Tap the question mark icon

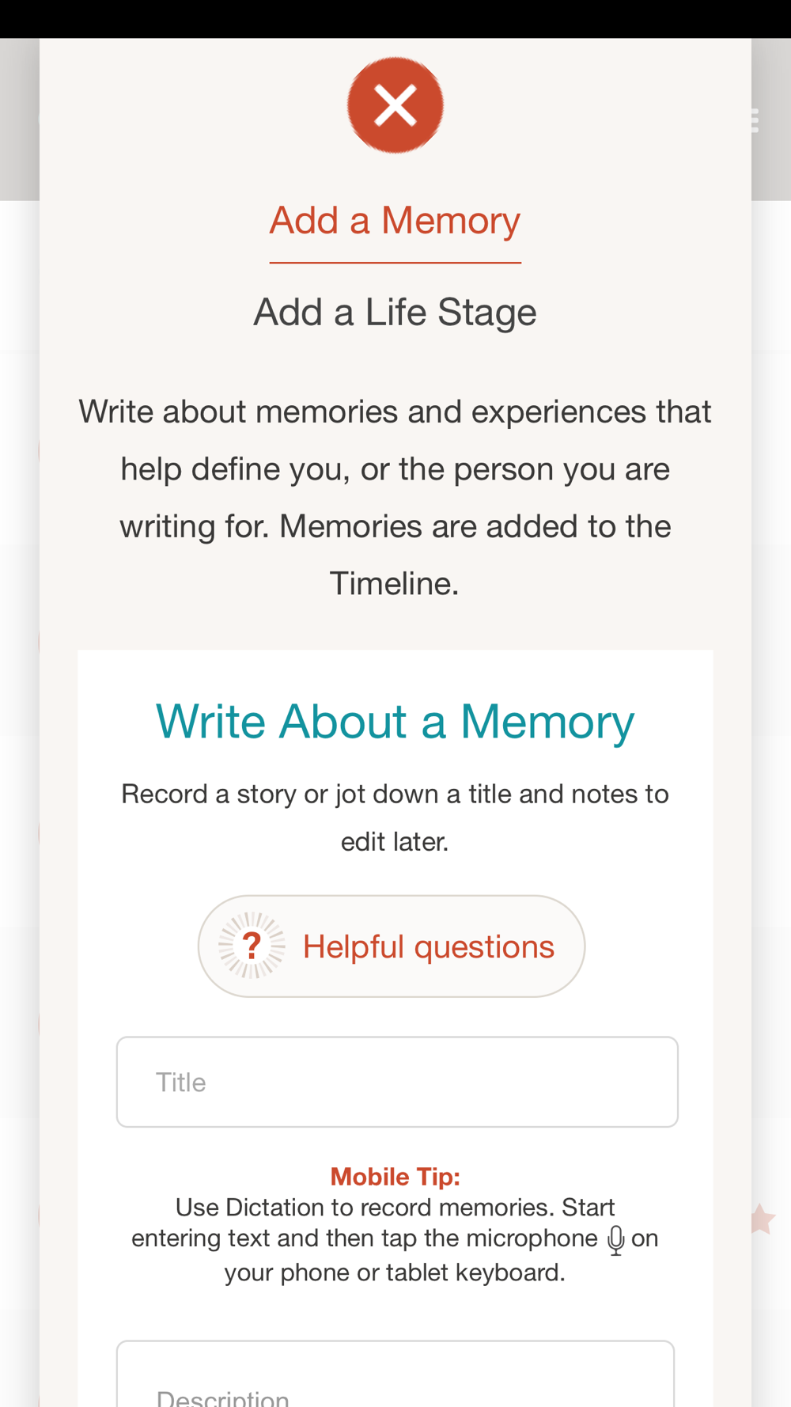[x=252, y=946]
